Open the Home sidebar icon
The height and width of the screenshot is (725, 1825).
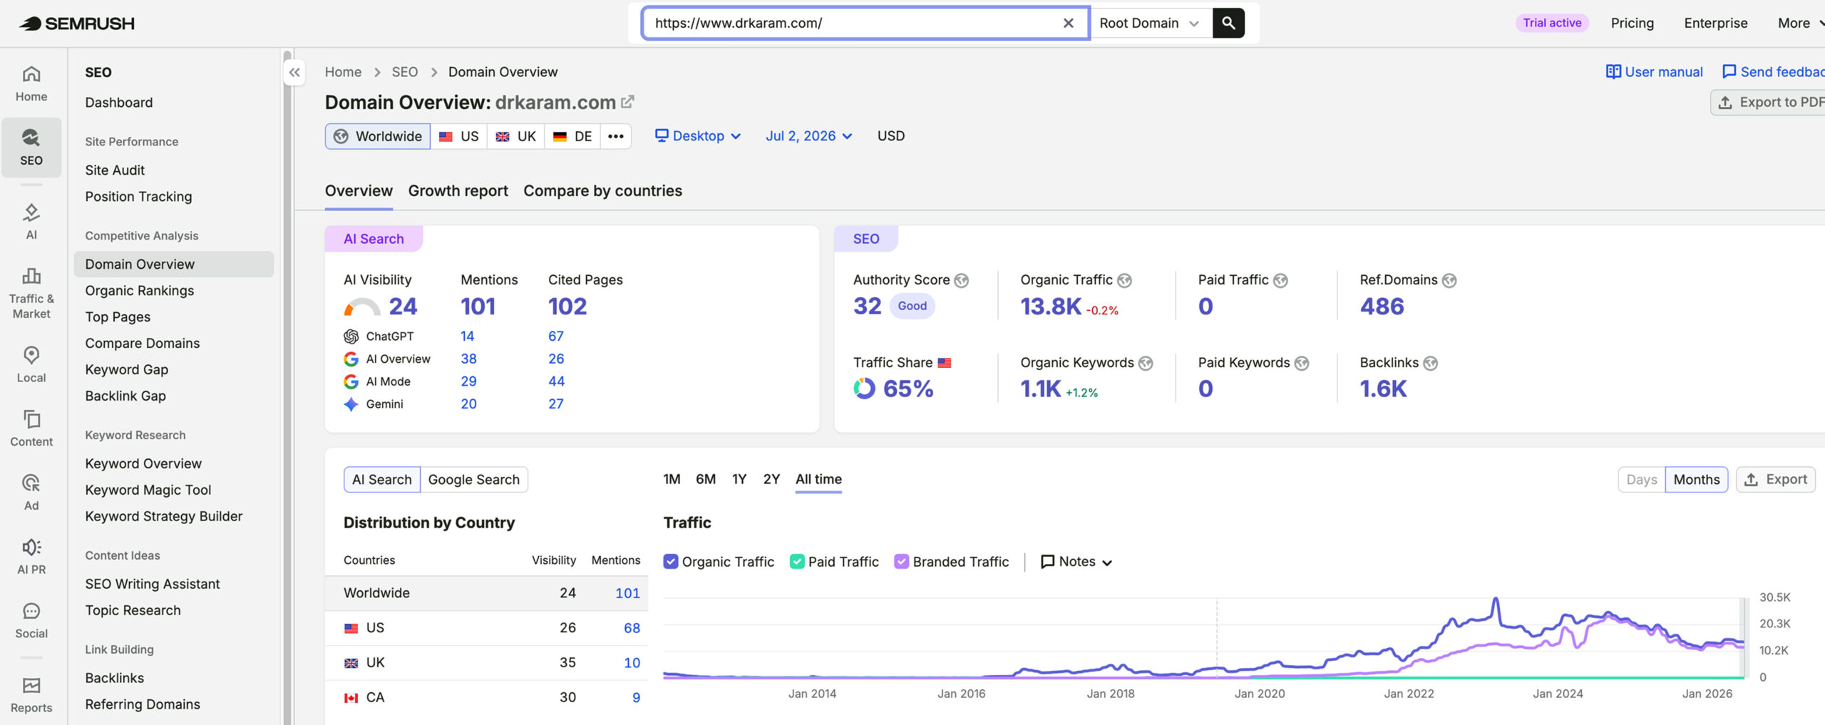[x=31, y=83]
